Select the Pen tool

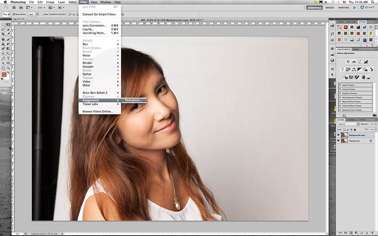pos(3,58)
